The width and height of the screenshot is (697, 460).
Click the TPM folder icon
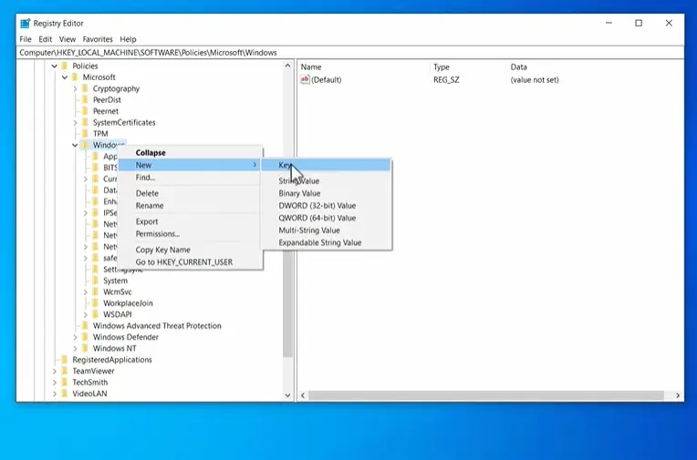pyautogui.click(x=85, y=134)
